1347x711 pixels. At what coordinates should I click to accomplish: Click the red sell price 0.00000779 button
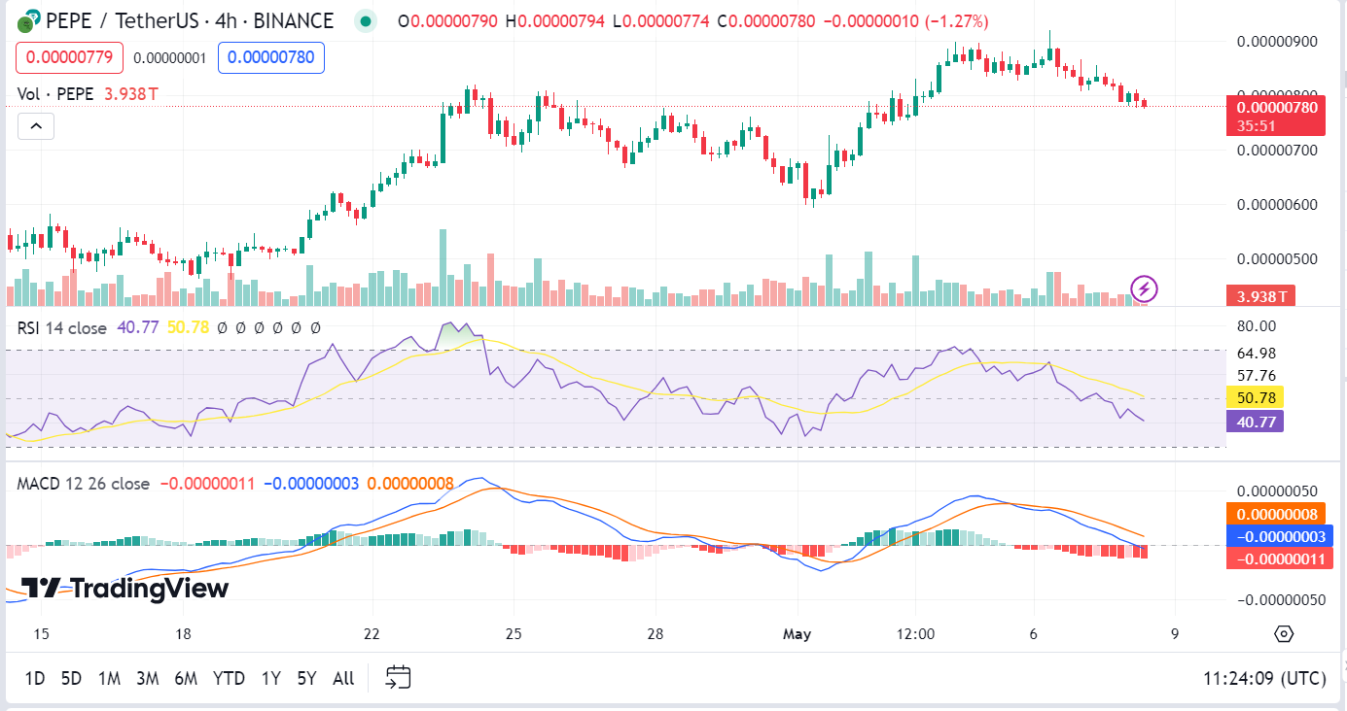70,58
